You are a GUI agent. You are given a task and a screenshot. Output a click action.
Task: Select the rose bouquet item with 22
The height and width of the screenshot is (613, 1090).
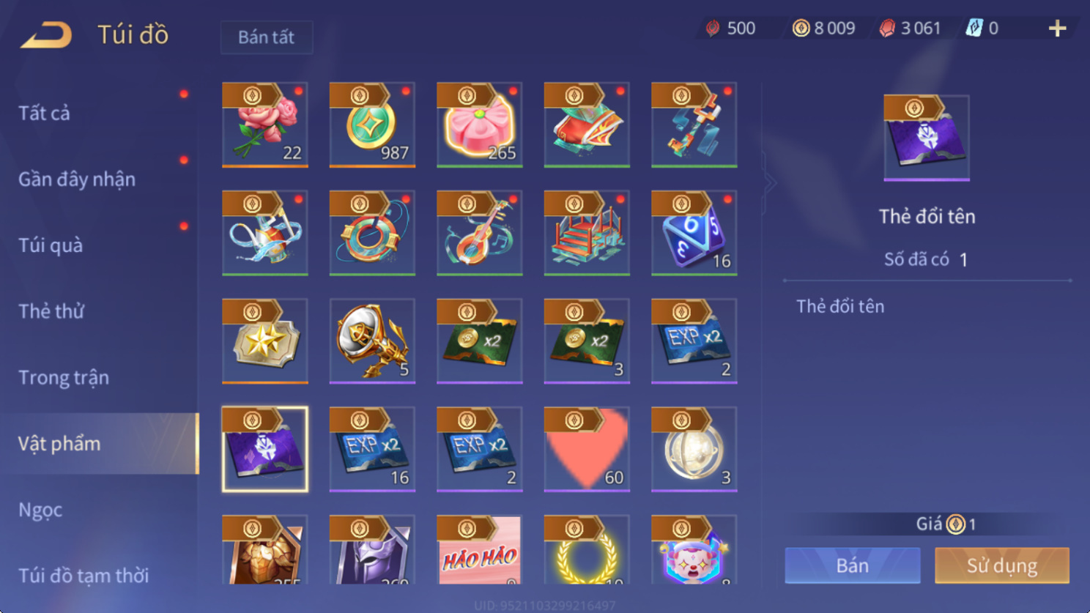(265, 125)
